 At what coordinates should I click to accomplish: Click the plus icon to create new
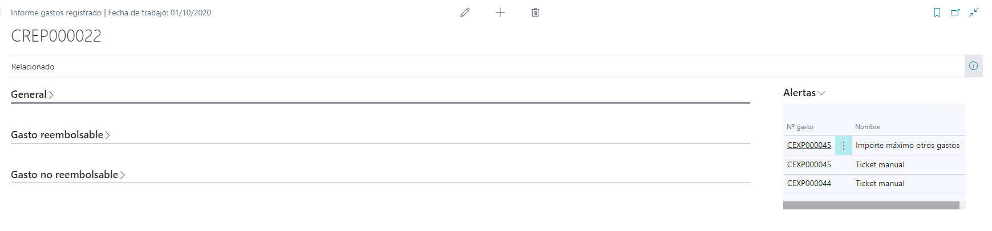coord(500,13)
